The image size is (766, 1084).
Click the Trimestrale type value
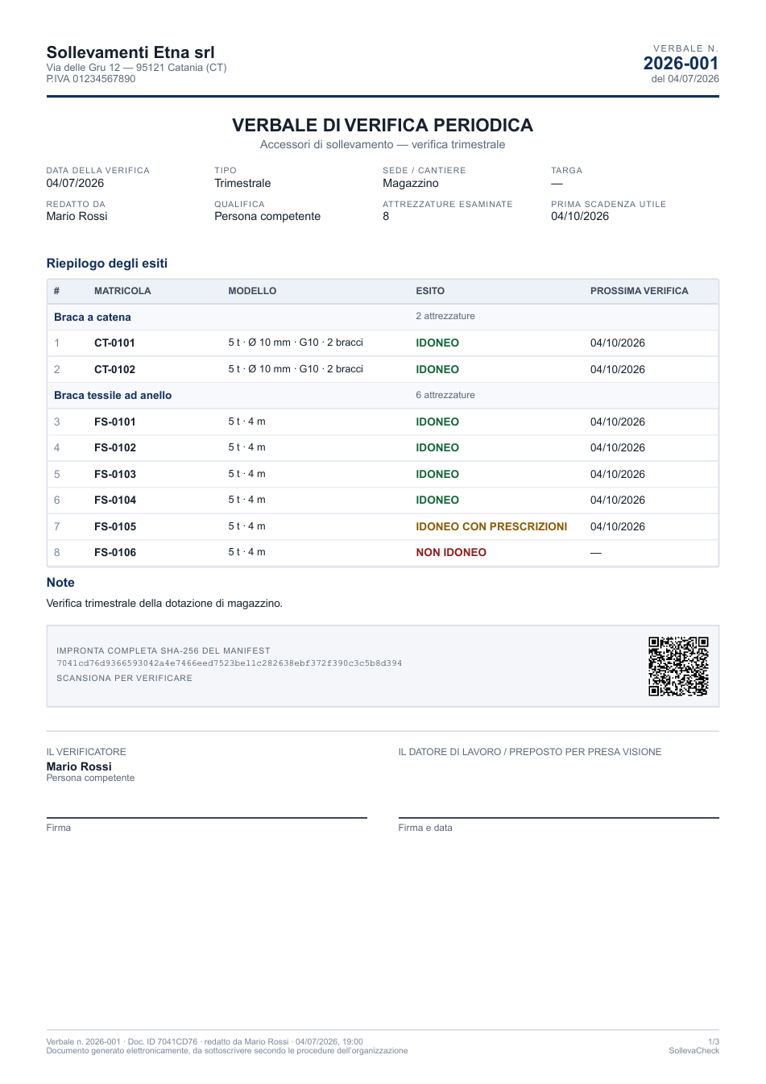pyautogui.click(x=242, y=183)
